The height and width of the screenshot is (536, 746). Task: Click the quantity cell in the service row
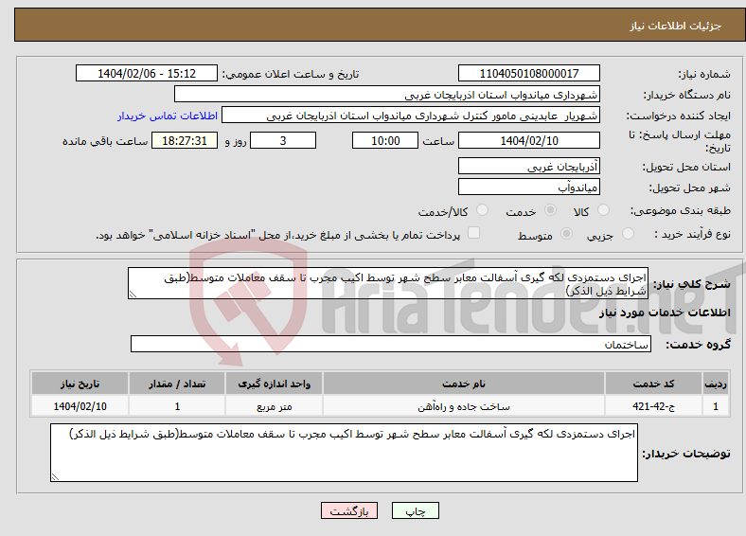coord(177,406)
